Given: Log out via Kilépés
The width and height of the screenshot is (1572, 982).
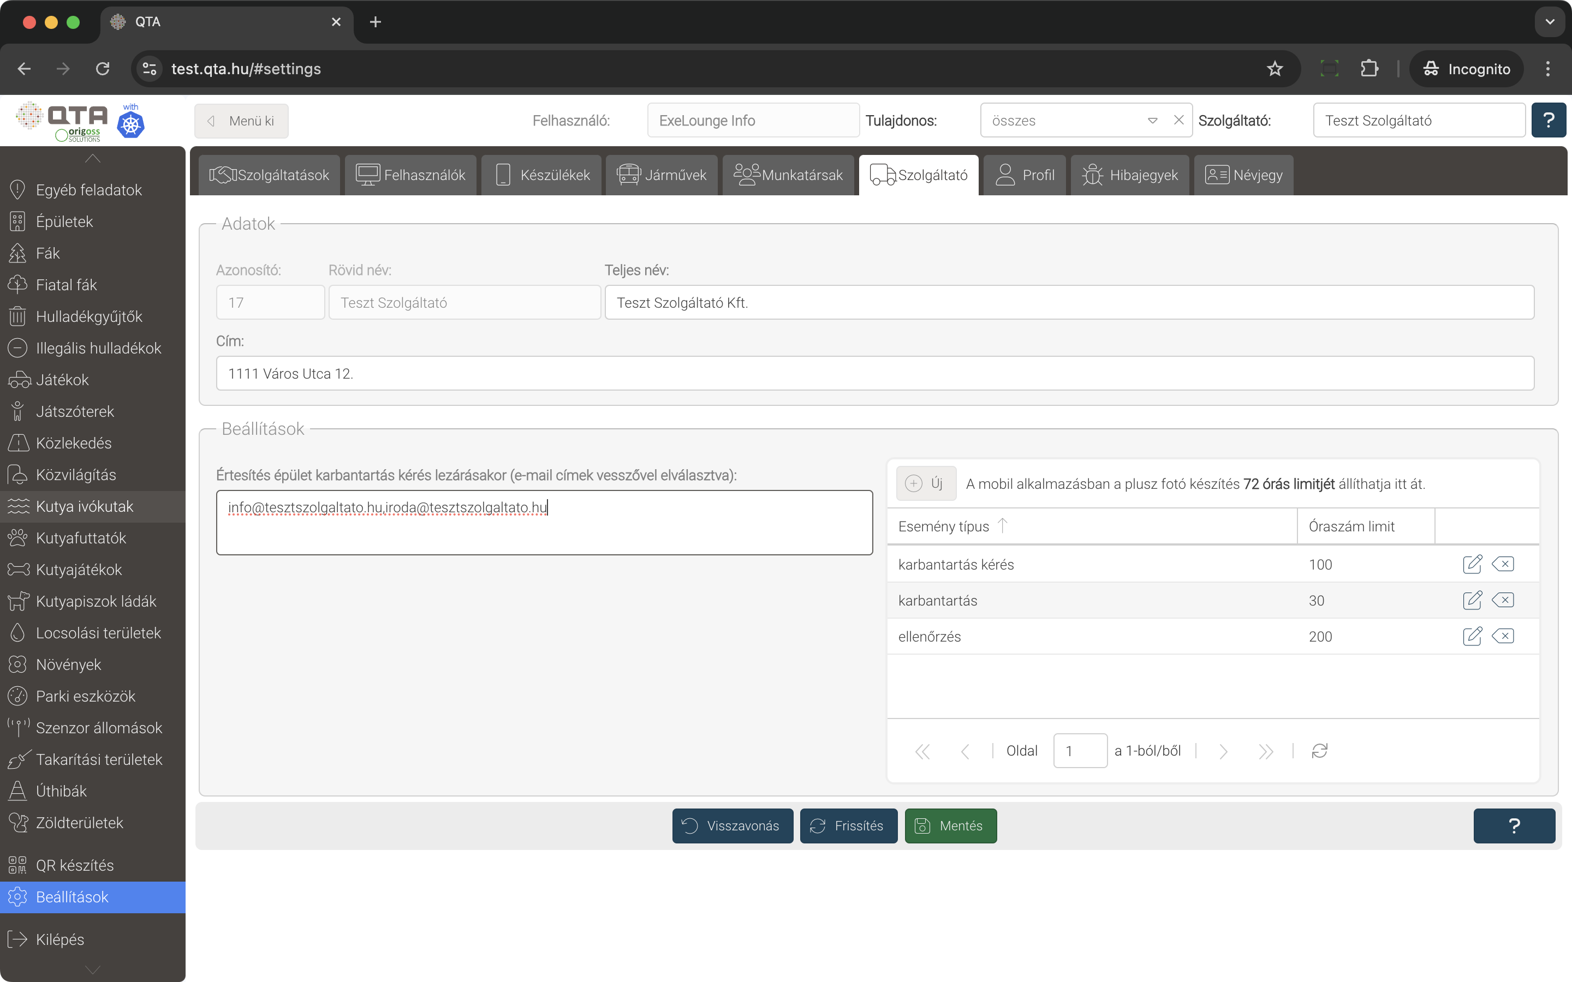Looking at the screenshot, I should (x=92, y=939).
